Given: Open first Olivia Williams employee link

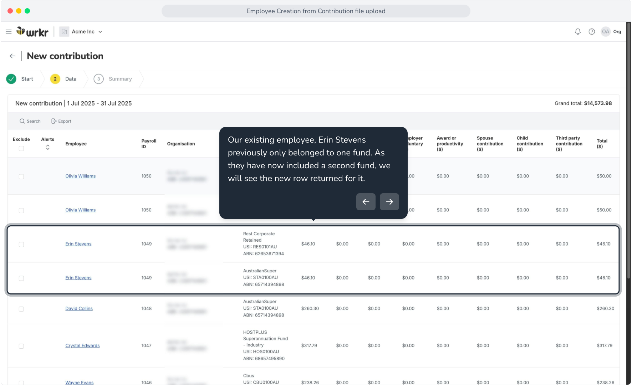Looking at the screenshot, I should [x=81, y=176].
